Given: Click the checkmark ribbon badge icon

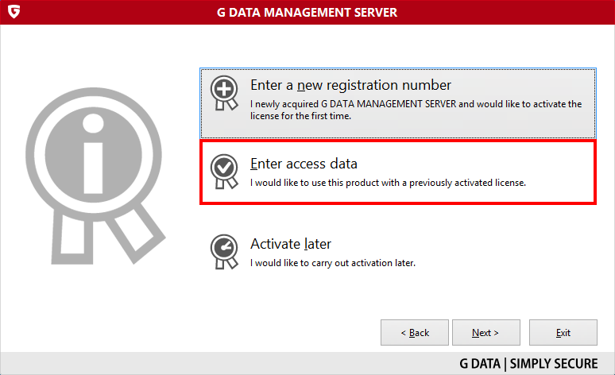Looking at the screenshot, I should pyautogui.click(x=224, y=172).
